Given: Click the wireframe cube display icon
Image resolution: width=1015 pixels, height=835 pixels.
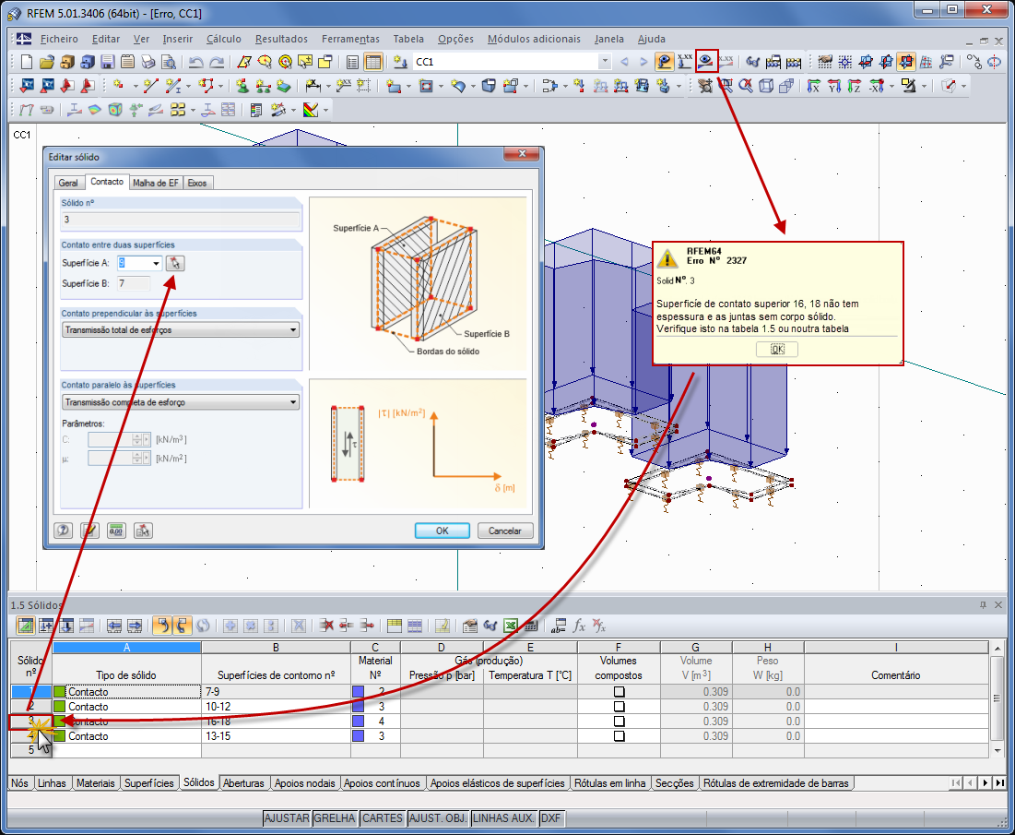Looking at the screenshot, I should click(766, 86).
